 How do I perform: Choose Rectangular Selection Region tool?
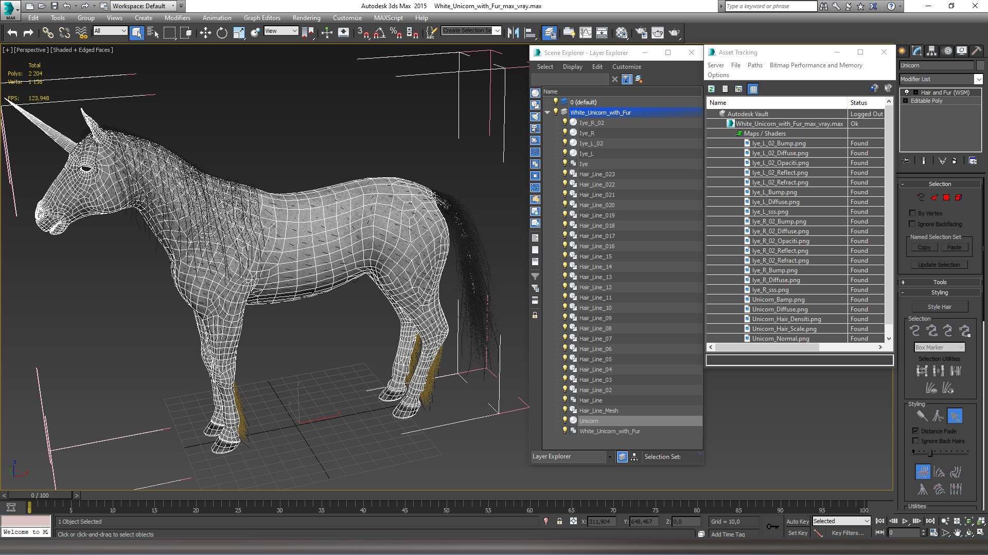[169, 33]
